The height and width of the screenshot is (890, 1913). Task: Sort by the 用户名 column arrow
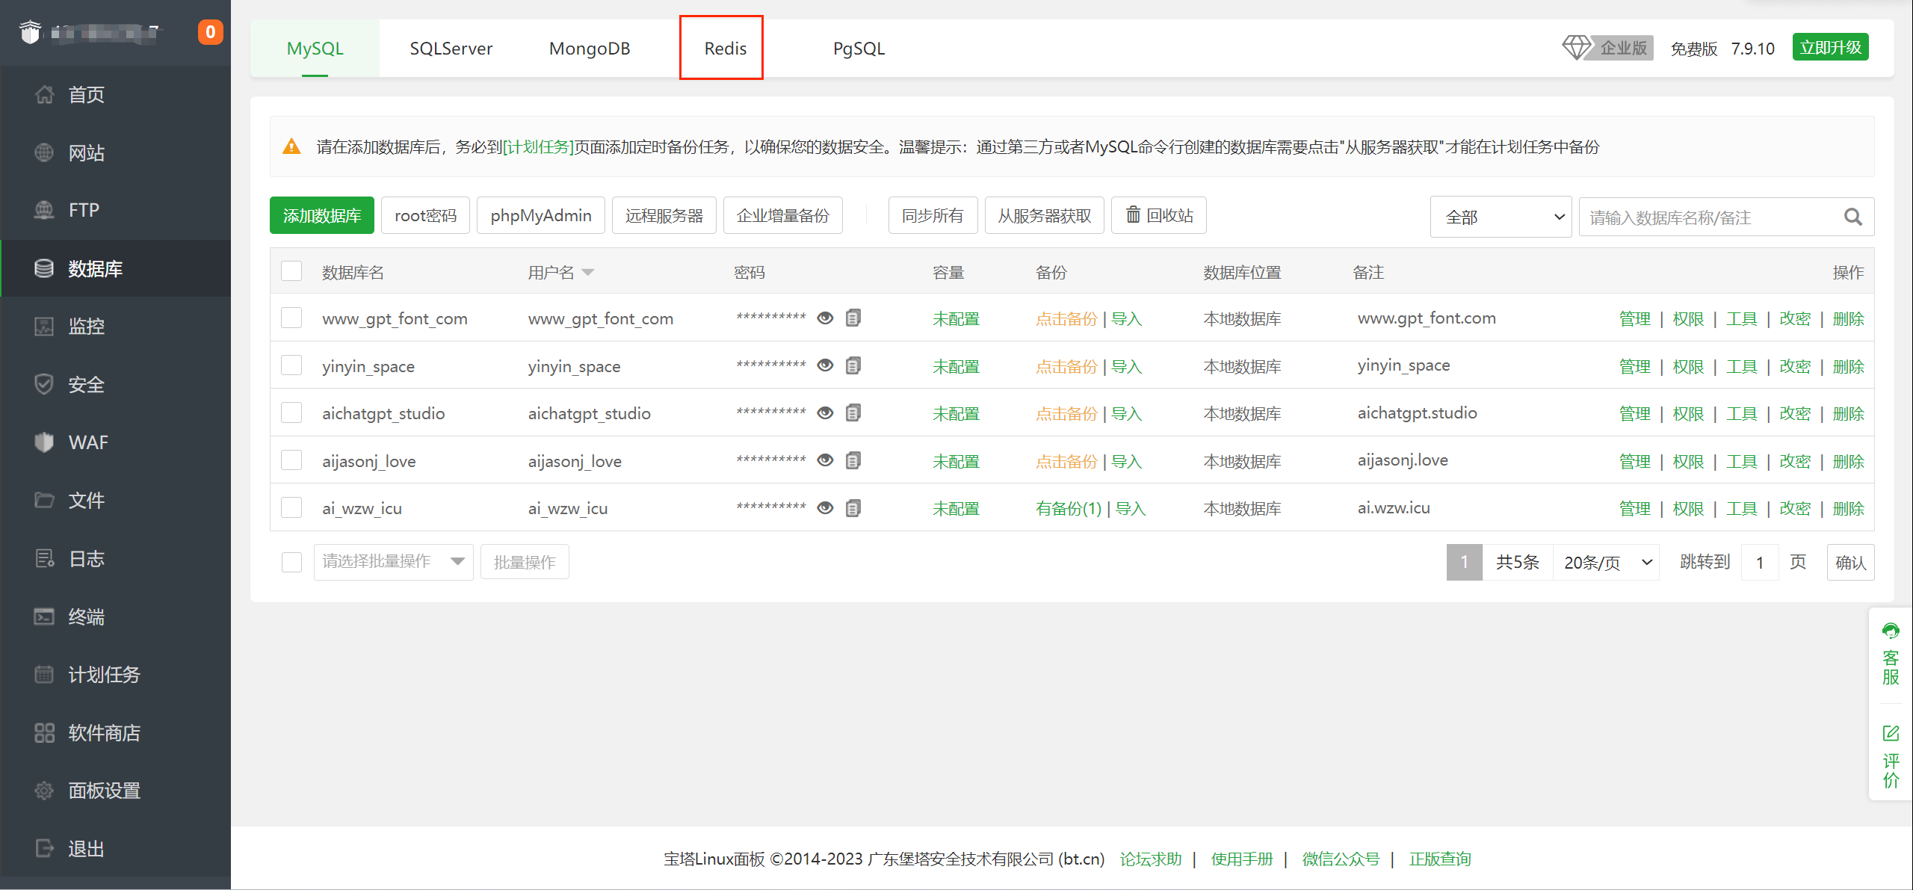pos(588,272)
